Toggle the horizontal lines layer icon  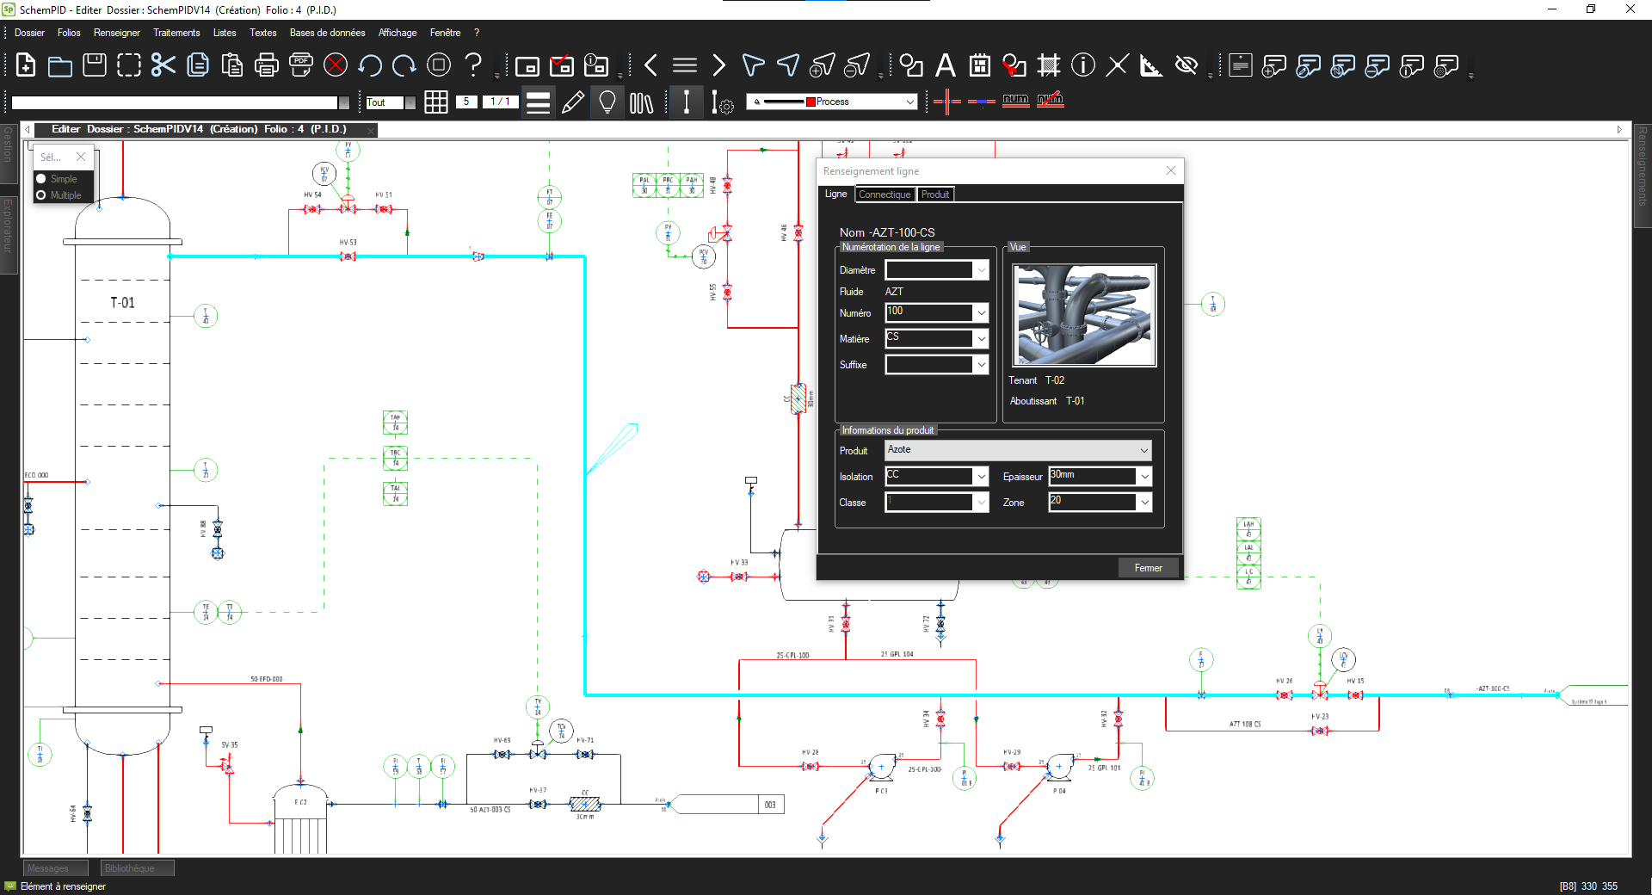(539, 102)
